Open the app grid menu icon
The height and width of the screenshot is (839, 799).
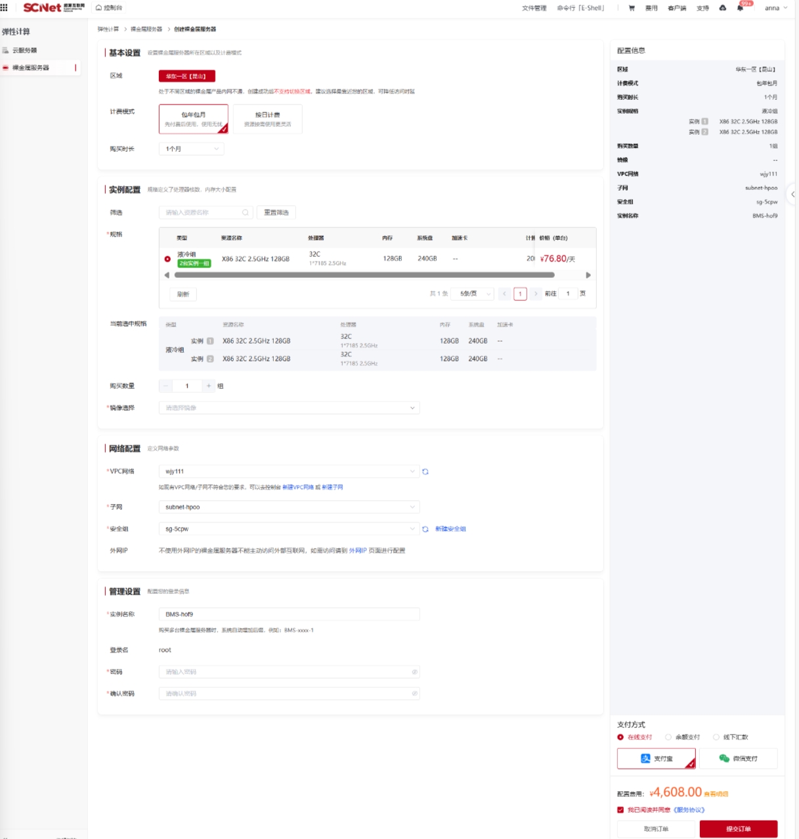(4, 7)
